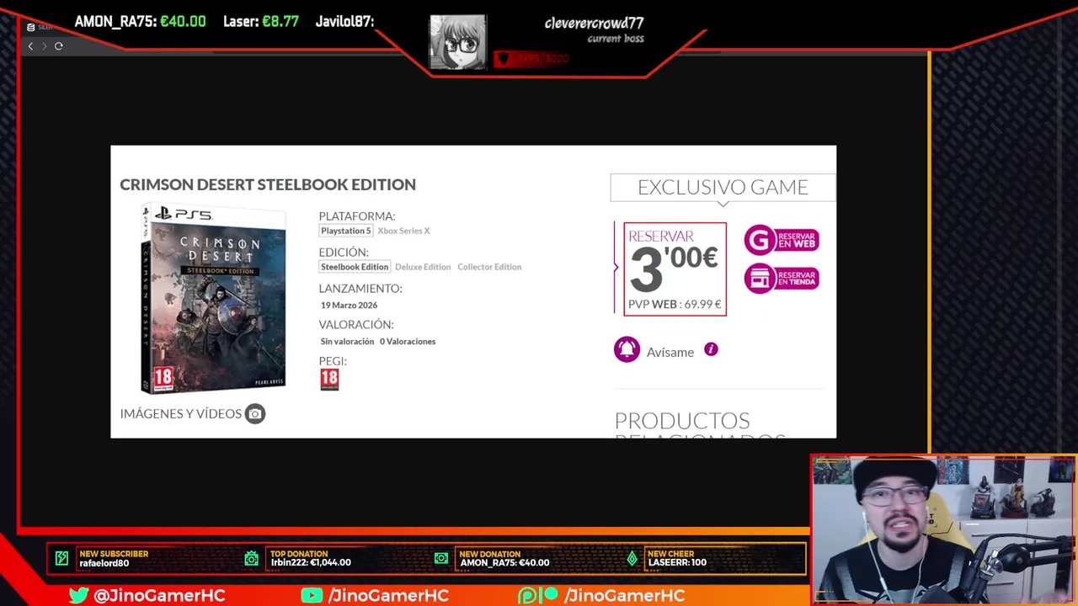Viewport: 1078px width, 606px height.
Task: Click the top donation icon in alert bar
Action: pyautogui.click(x=251, y=558)
